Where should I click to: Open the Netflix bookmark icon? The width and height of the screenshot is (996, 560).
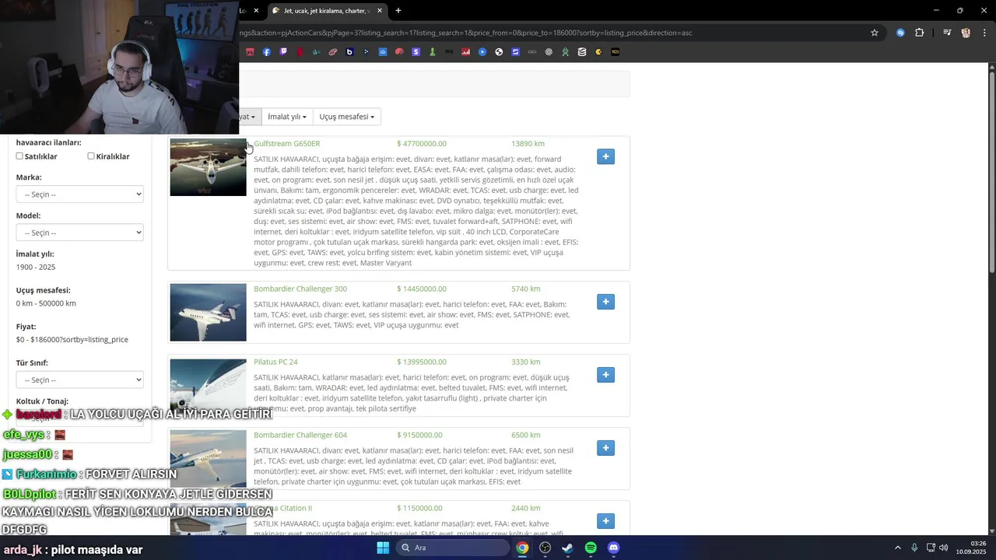click(x=300, y=52)
